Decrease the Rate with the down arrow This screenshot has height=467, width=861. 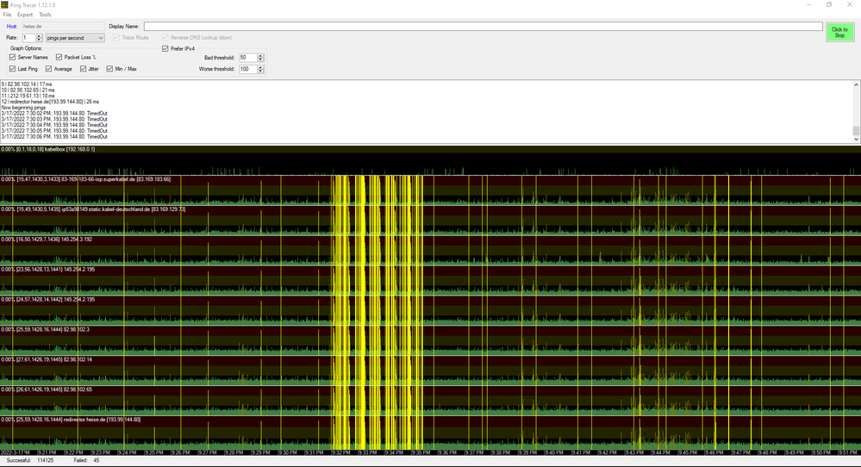tap(39, 40)
